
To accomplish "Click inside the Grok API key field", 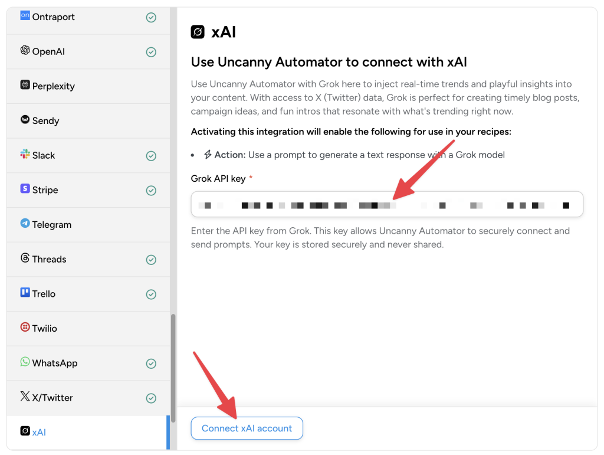I will (x=386, y=205).
